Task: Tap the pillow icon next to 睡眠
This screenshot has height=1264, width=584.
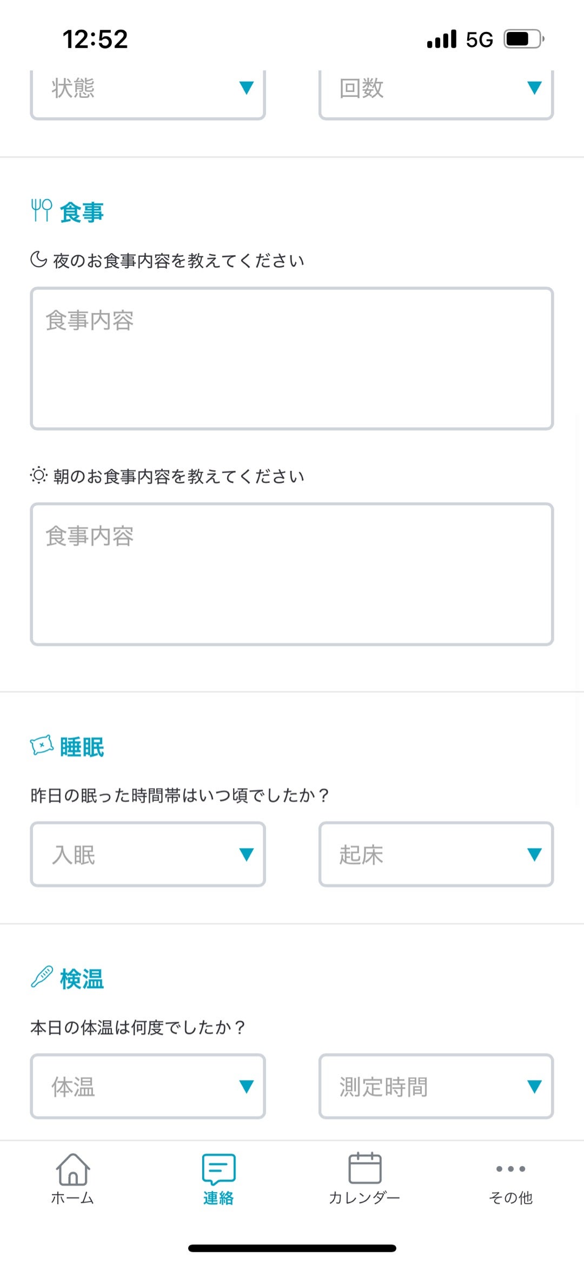Action: 42,746
